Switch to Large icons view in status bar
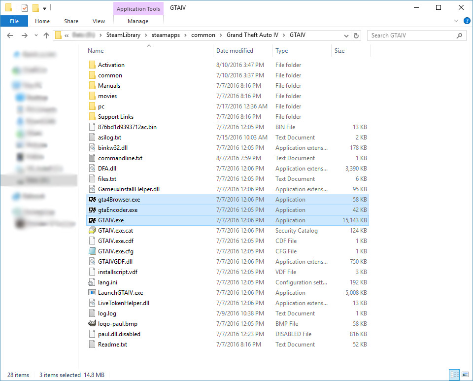This screenshot has width=473, height=381. point(465,375)
